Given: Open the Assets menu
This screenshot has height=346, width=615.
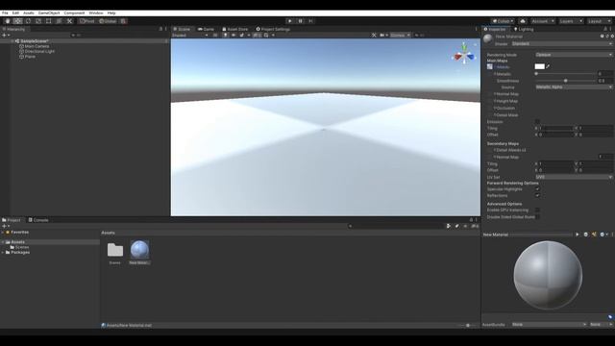Looking at the screenshot, I should 29,12.
